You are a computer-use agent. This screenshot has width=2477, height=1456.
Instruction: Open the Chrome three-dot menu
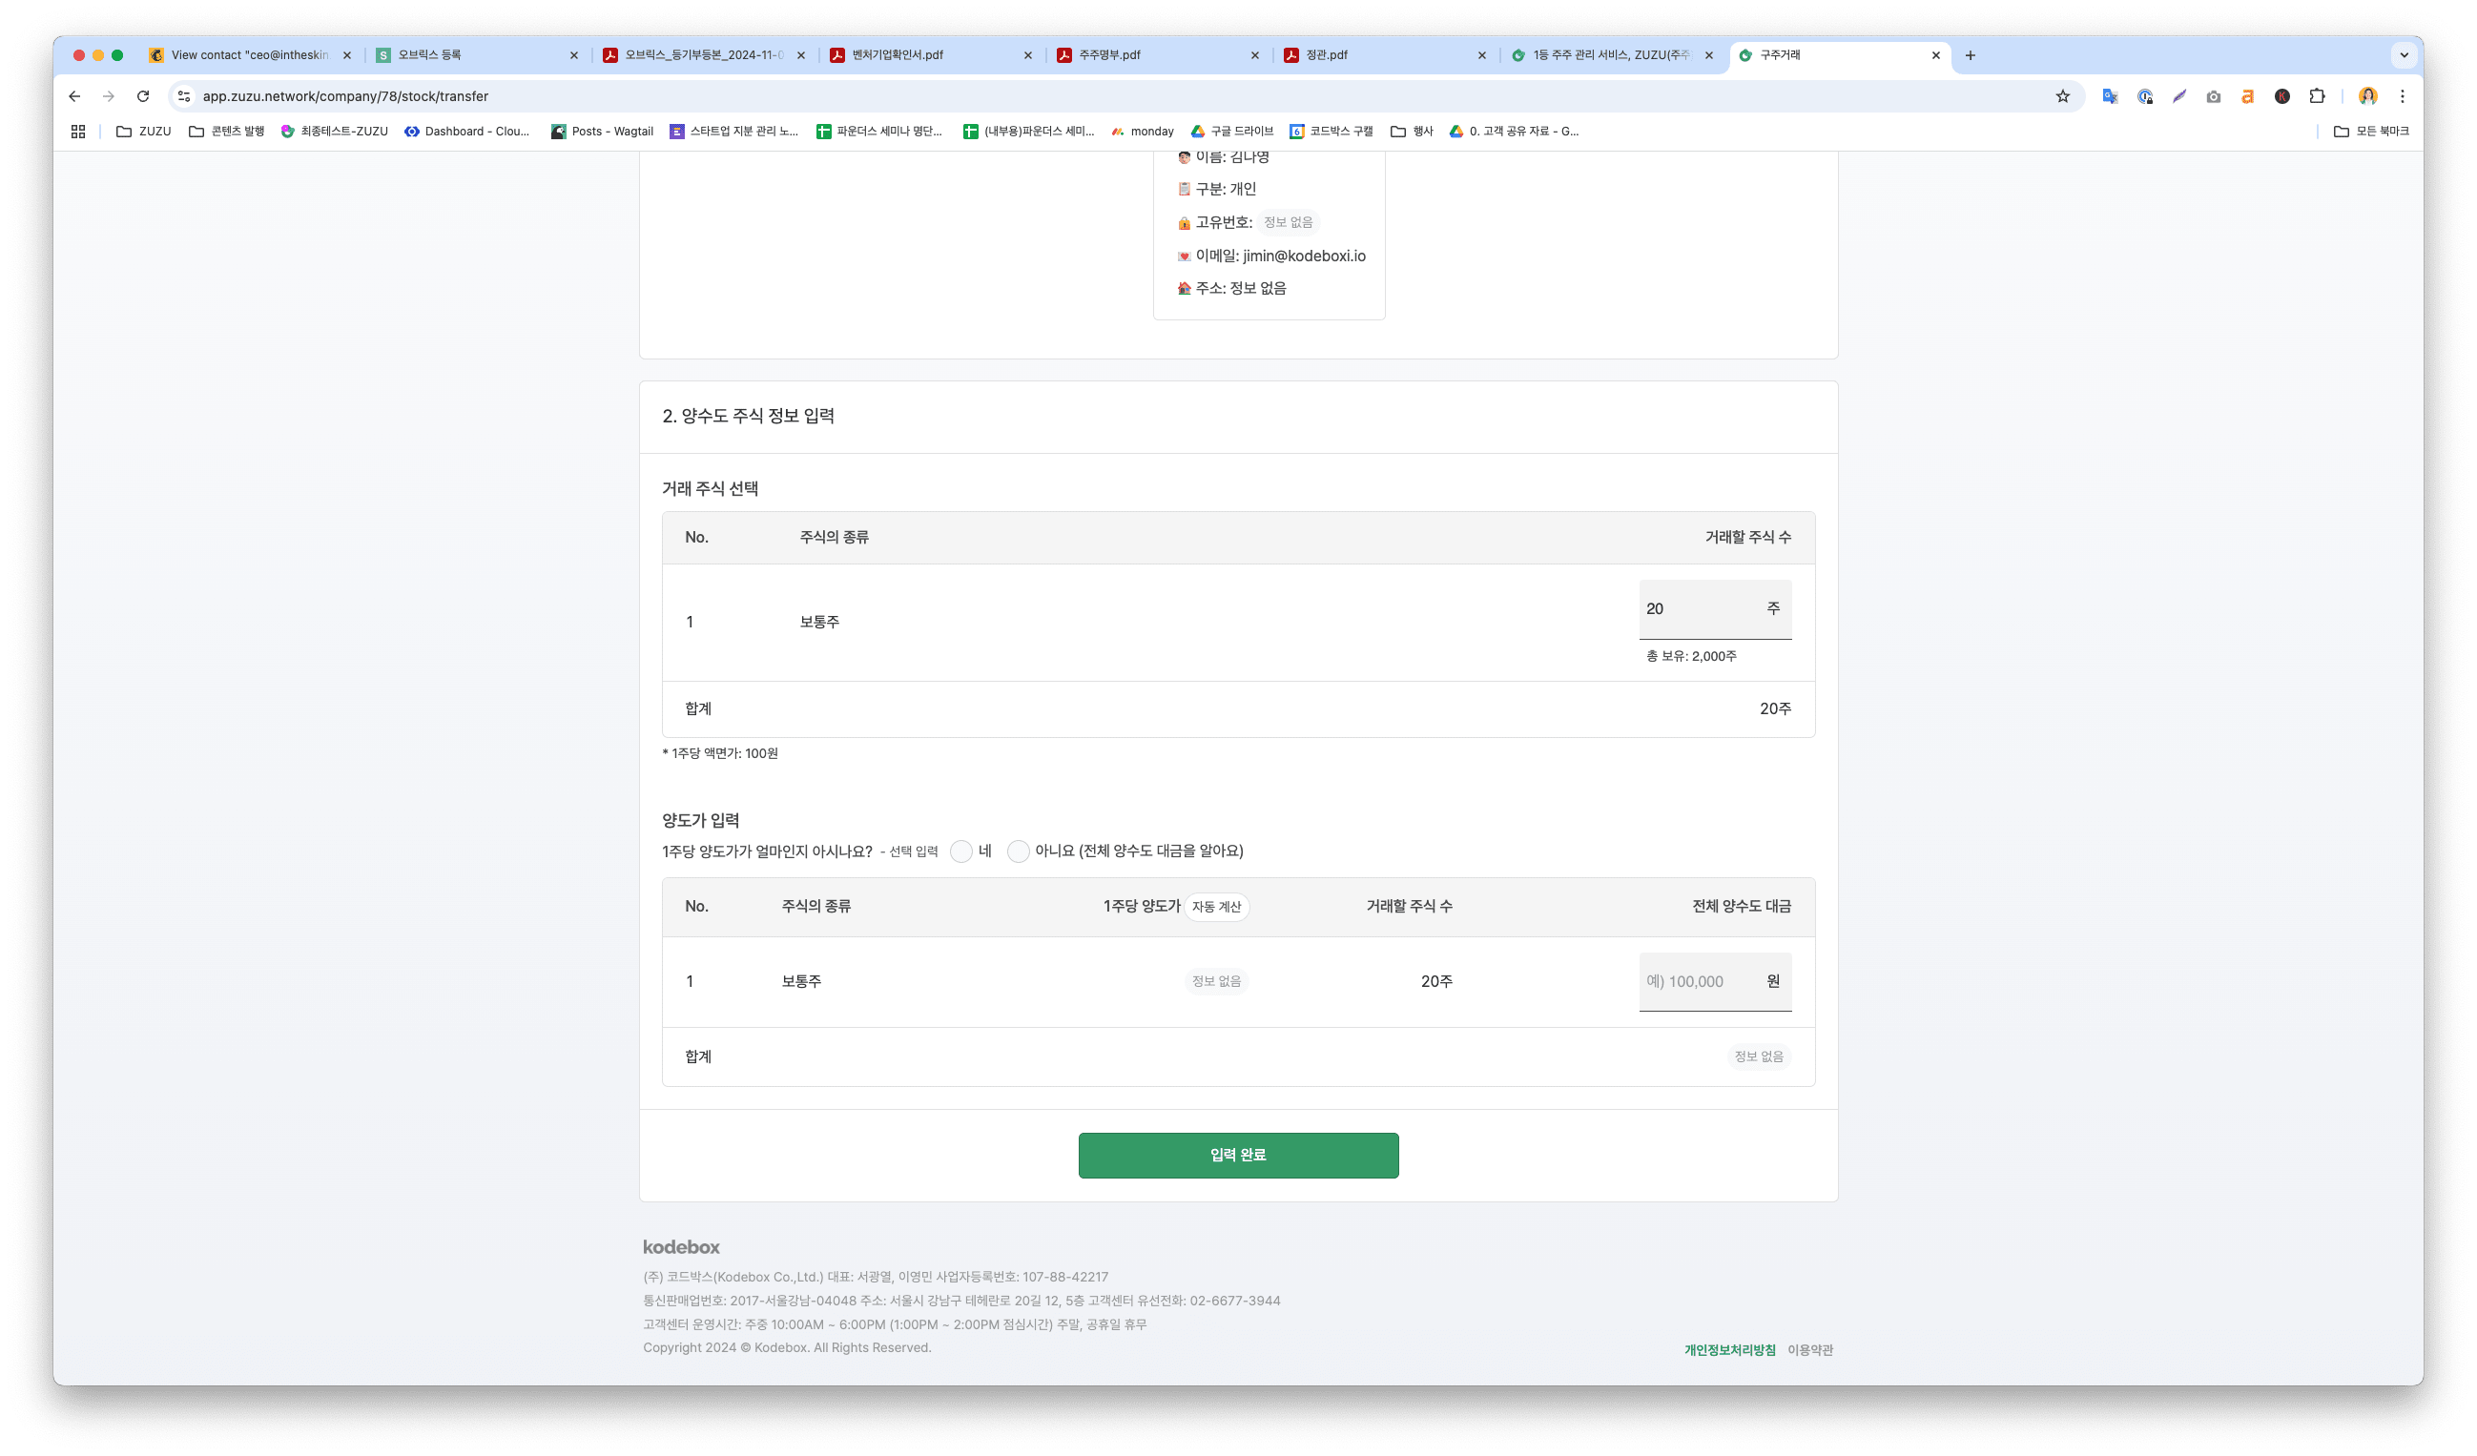2403,96
